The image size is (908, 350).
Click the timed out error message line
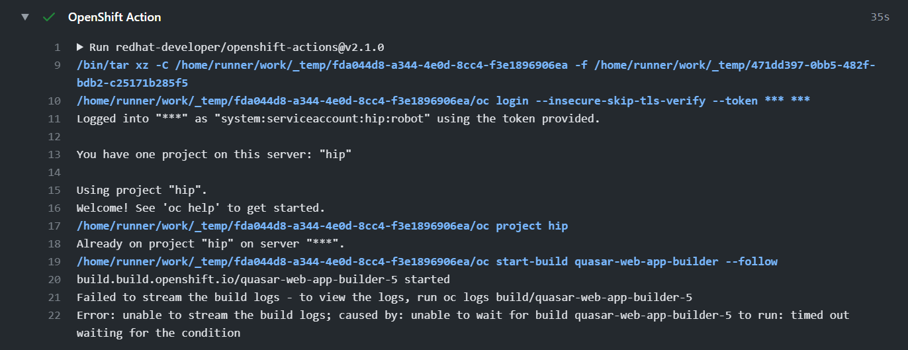pyautogui.click(x=463, y=324)
